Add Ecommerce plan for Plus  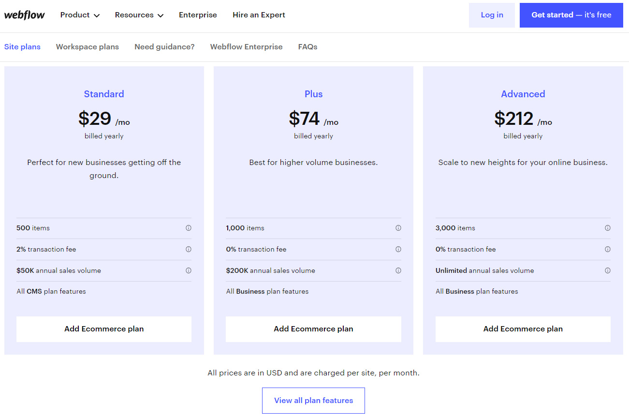pyautogui.click(x=313, y=329)
